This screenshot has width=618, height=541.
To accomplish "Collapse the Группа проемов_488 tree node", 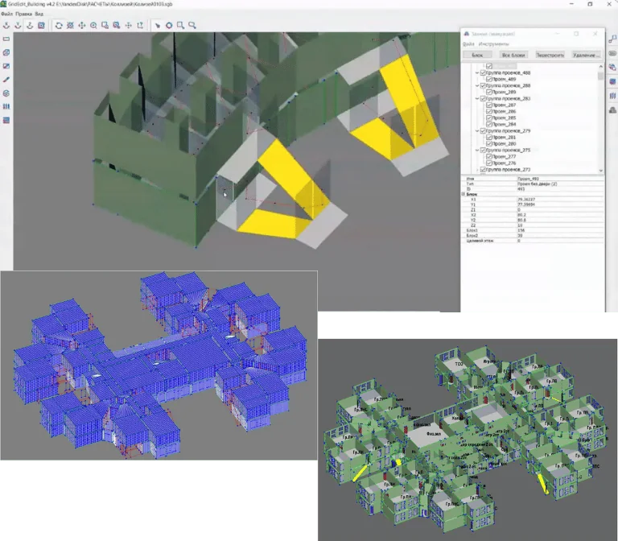I will point(477,73).
